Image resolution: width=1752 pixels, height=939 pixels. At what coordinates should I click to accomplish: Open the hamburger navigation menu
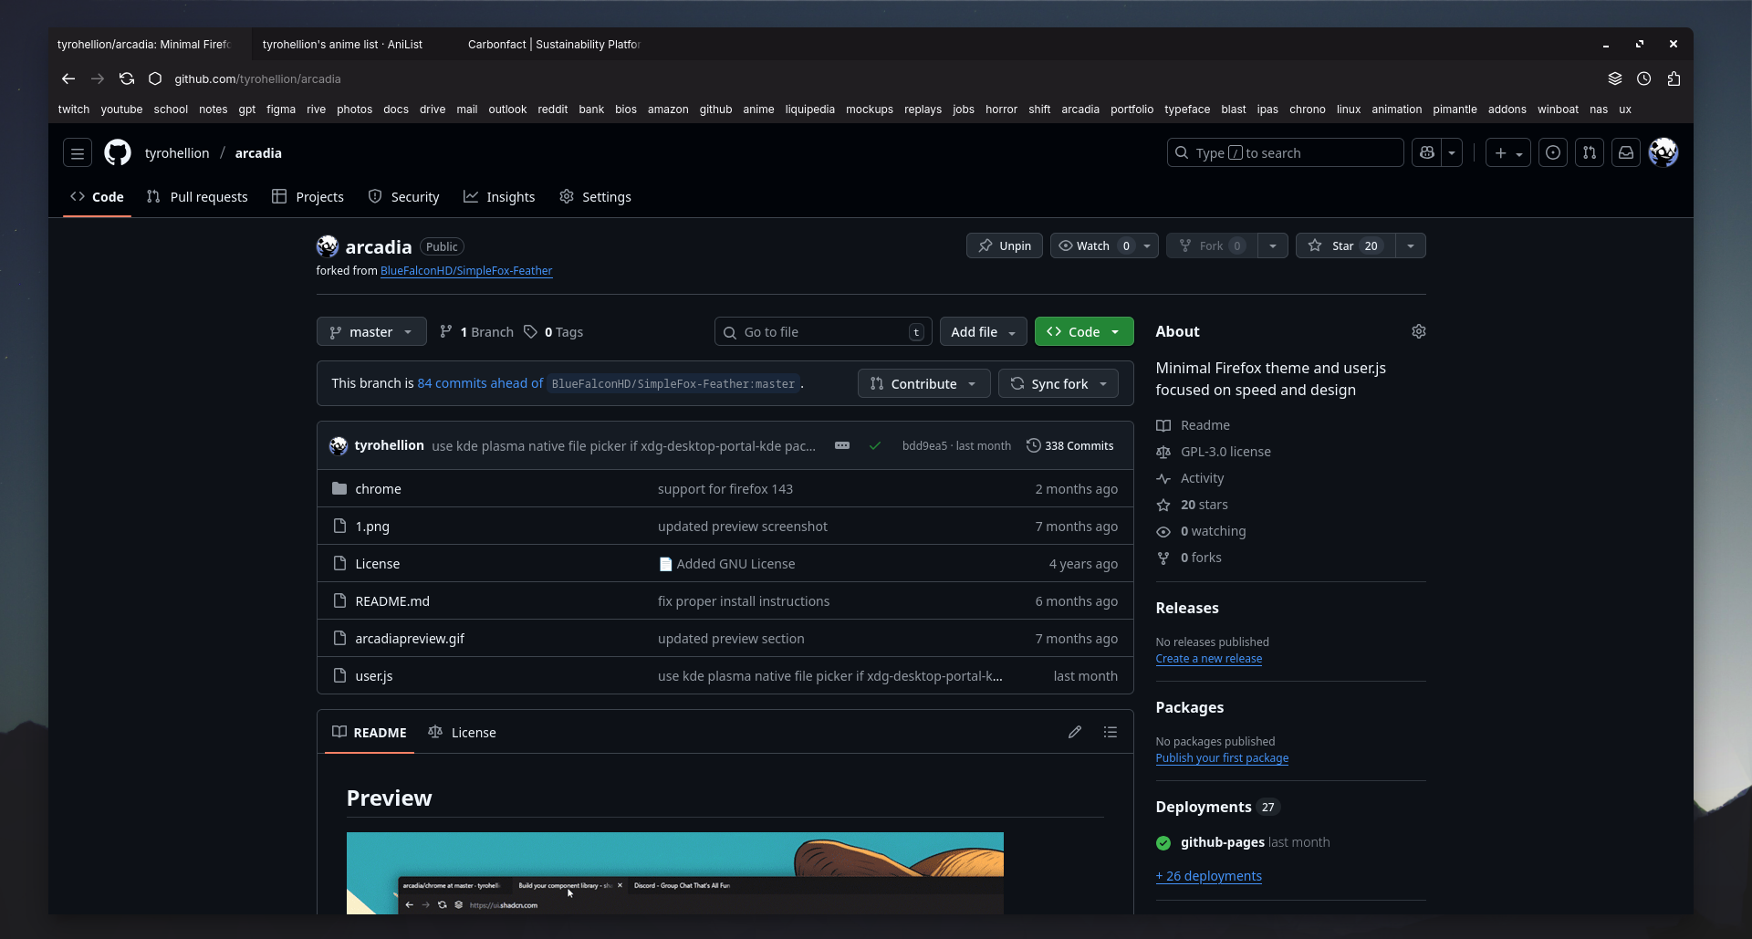(x=78, y=153)
